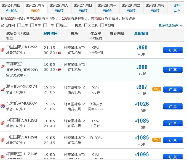Select the 05-27 周日 ¥987 date tab
187x160 pixels.
(x=83, y=8)
